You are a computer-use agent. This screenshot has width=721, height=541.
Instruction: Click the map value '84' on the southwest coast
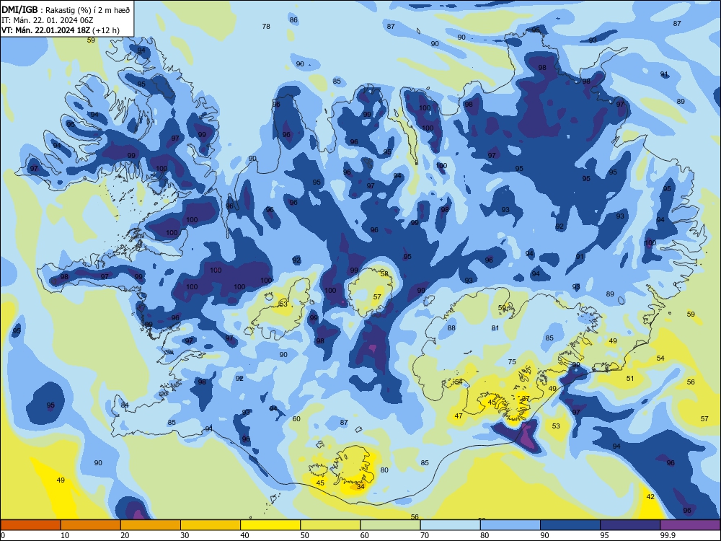tap(125, 405)
